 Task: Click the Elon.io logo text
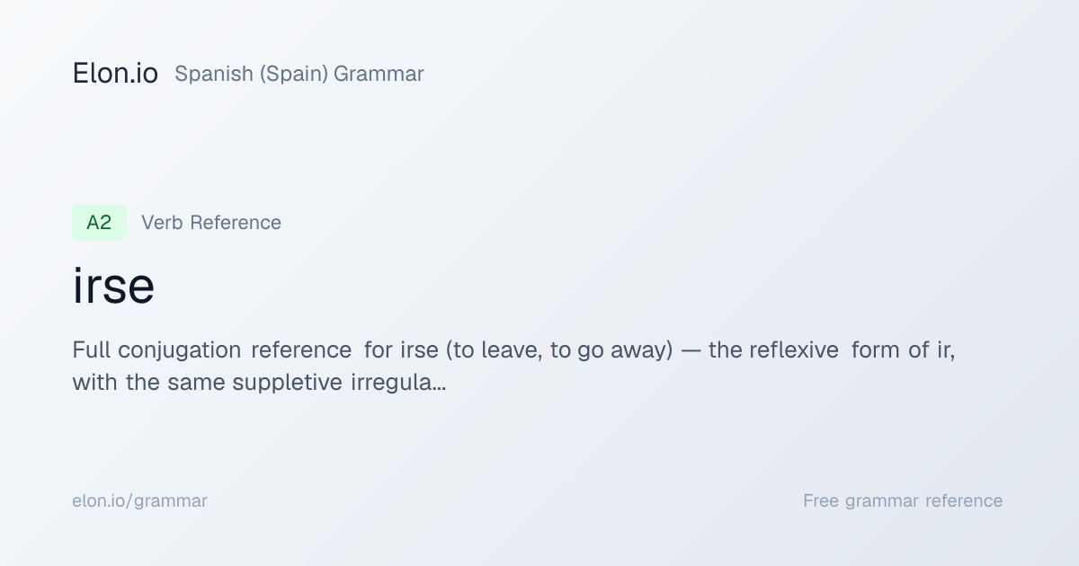tap(115, 74)
